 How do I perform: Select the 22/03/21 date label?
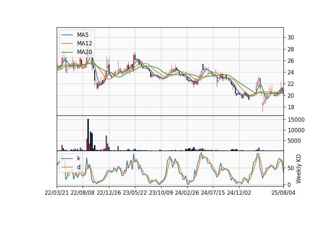tap(57, 193)
